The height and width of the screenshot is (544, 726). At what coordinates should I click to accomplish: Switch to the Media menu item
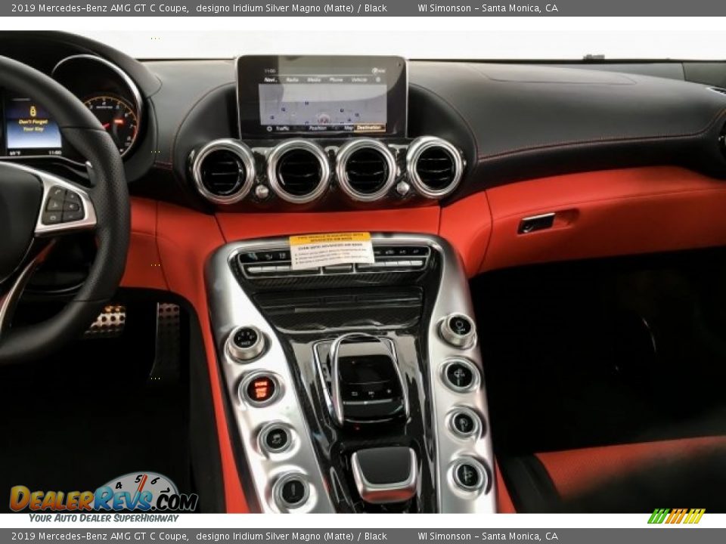(314, 79)
